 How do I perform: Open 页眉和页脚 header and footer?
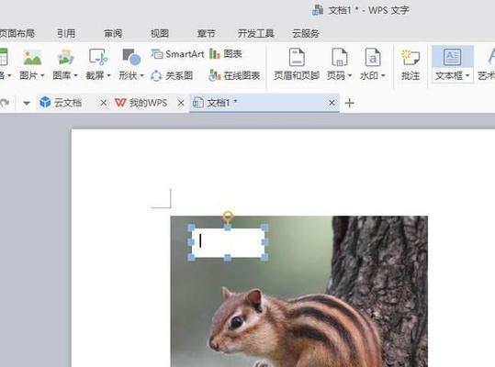click(297, 64)
